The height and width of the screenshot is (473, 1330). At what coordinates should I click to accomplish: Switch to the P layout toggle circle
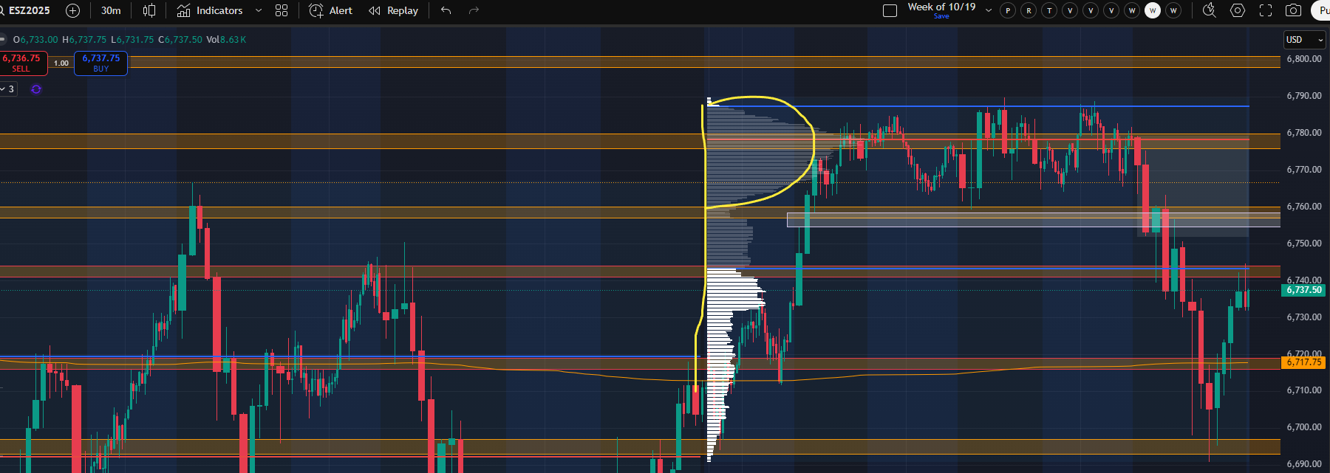point(1008,10)
